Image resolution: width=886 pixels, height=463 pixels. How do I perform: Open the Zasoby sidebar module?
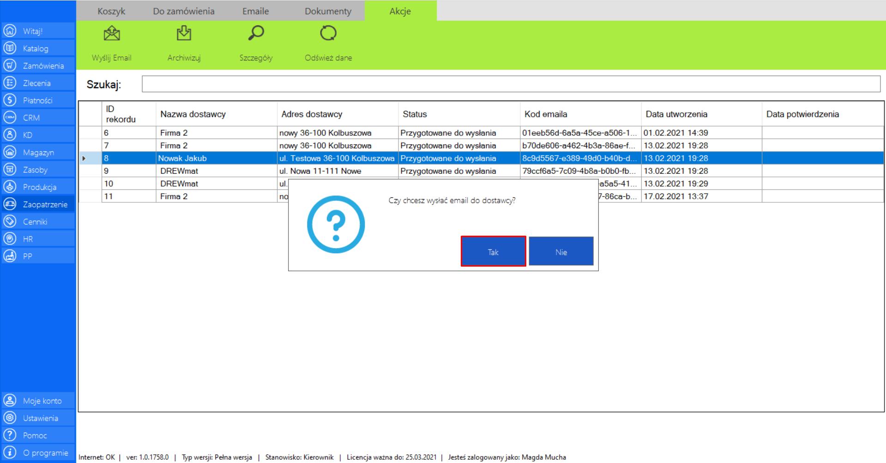[x=37, y=170]
